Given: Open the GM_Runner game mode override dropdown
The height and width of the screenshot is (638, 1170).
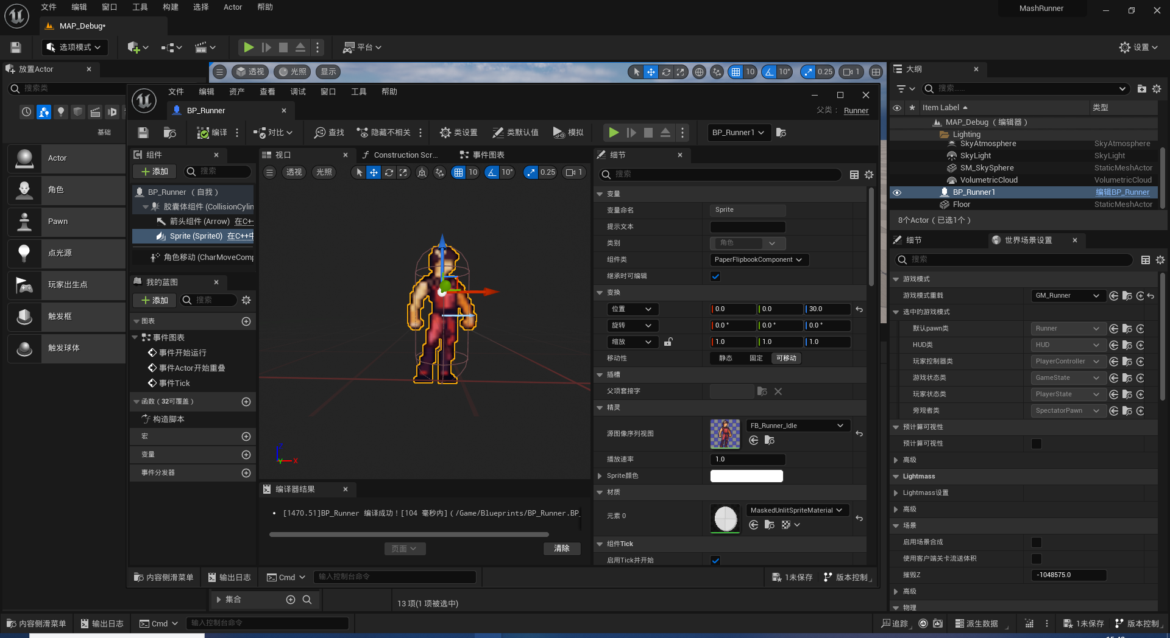Looking at the screenshot, I should click(1067, 296).
